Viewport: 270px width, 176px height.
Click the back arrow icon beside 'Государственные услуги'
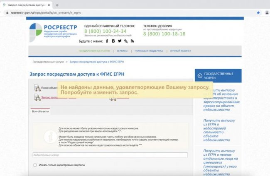coord(200,75)
